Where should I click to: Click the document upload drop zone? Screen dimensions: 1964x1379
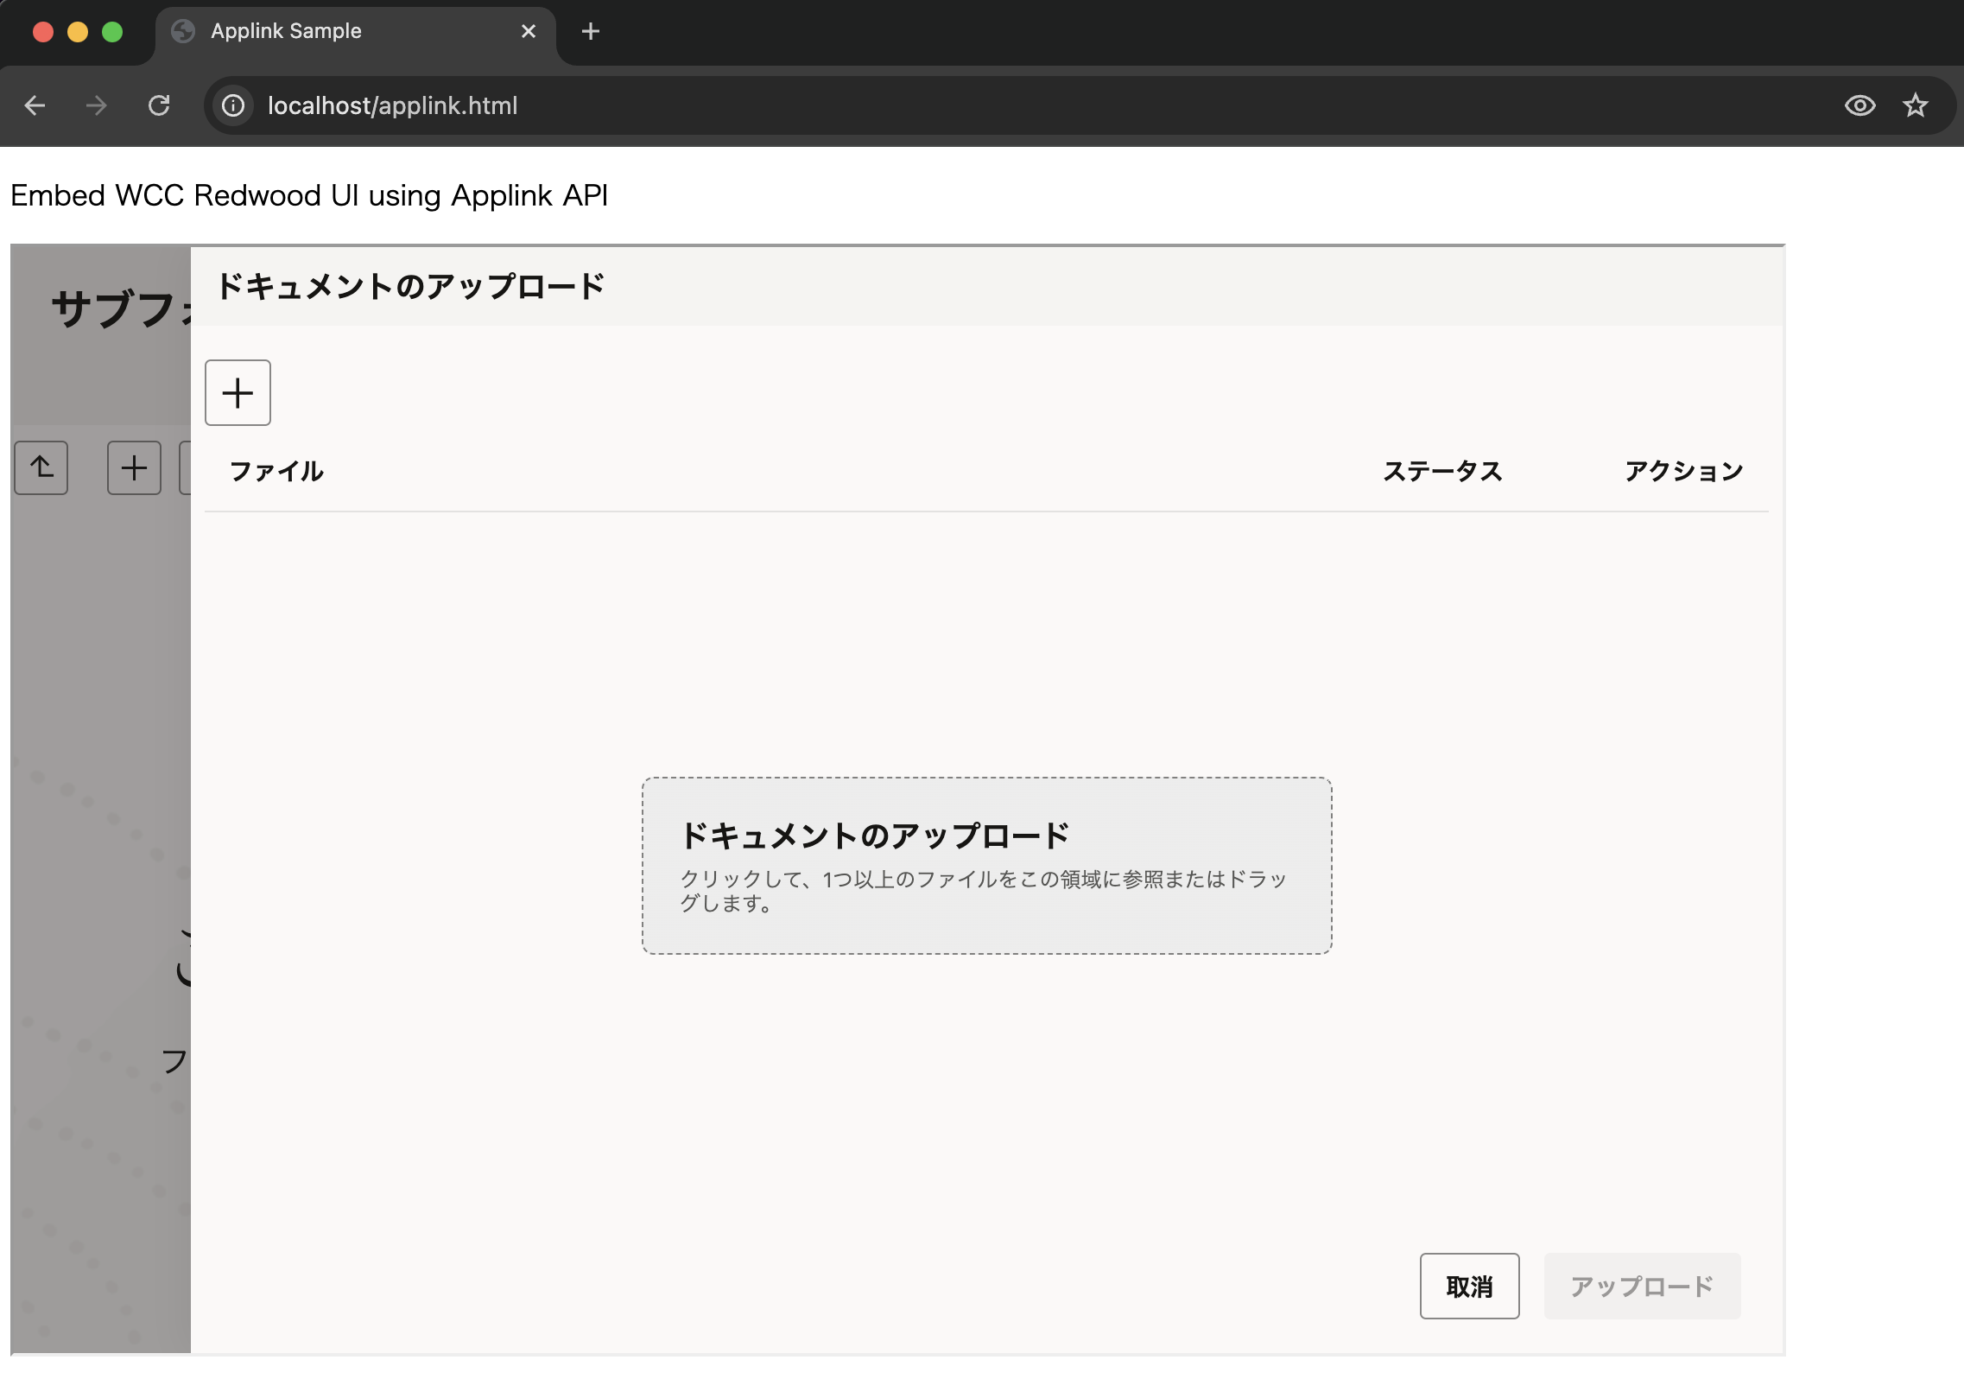pos(986,866)
